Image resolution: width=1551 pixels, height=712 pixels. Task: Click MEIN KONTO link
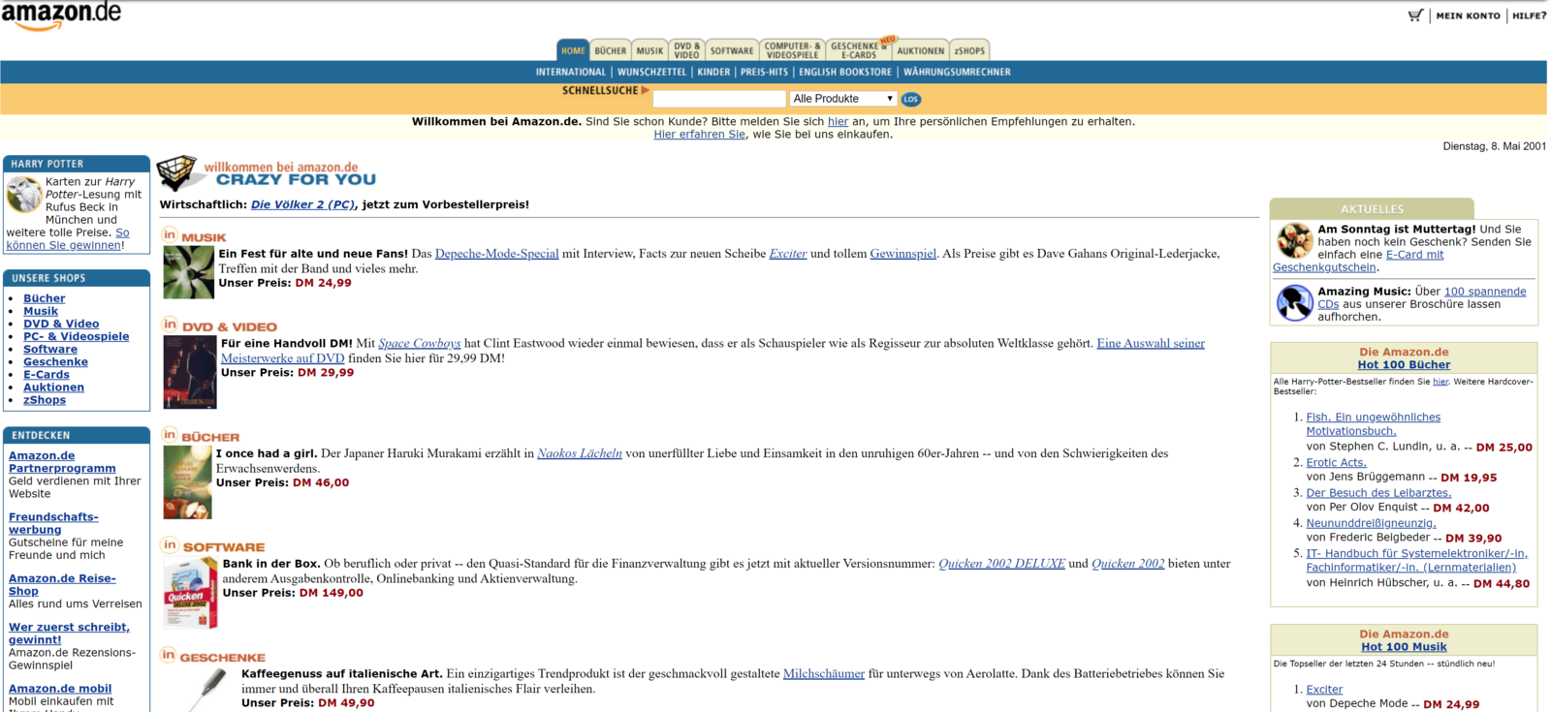pos(1468,15)
